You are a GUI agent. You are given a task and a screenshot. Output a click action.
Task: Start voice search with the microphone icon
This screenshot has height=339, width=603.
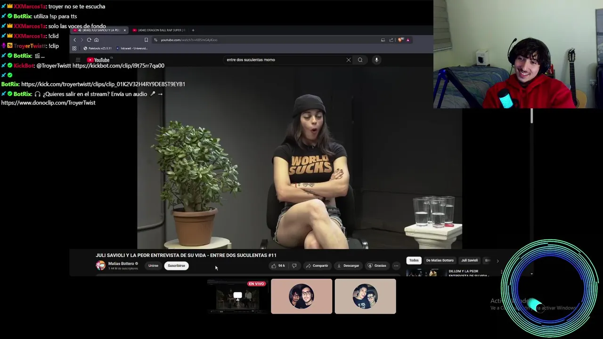point(376,60)
